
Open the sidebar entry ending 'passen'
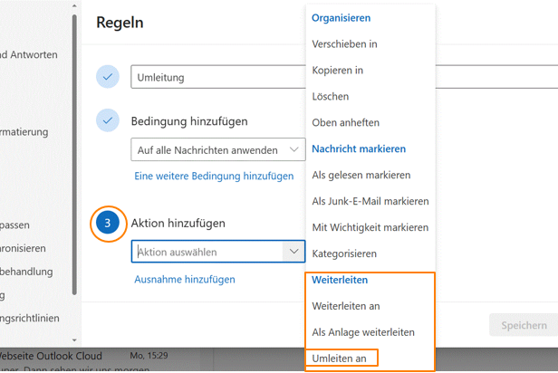[x=14, y=225]
